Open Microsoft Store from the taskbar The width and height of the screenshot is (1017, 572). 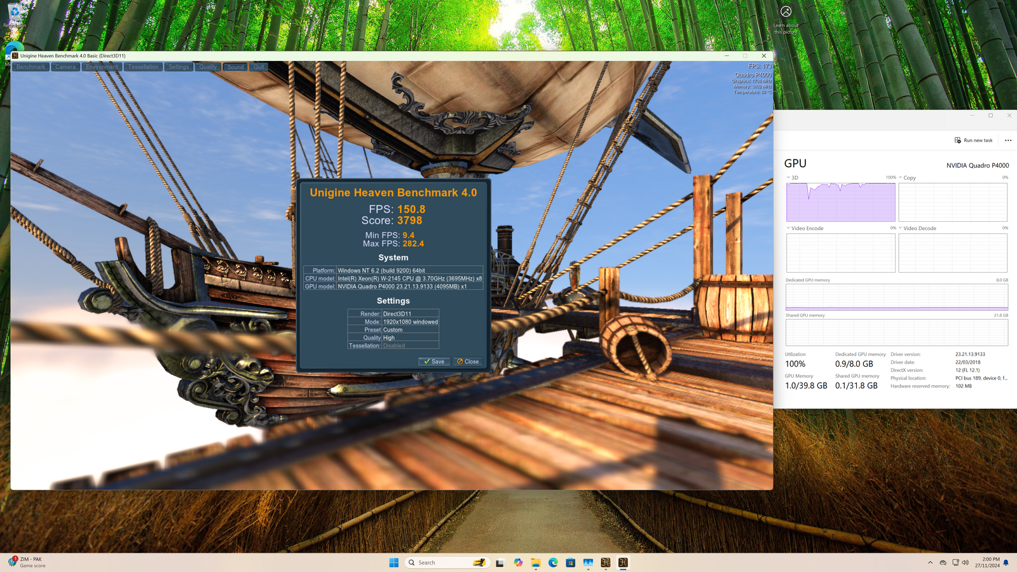tap(571, 562)
